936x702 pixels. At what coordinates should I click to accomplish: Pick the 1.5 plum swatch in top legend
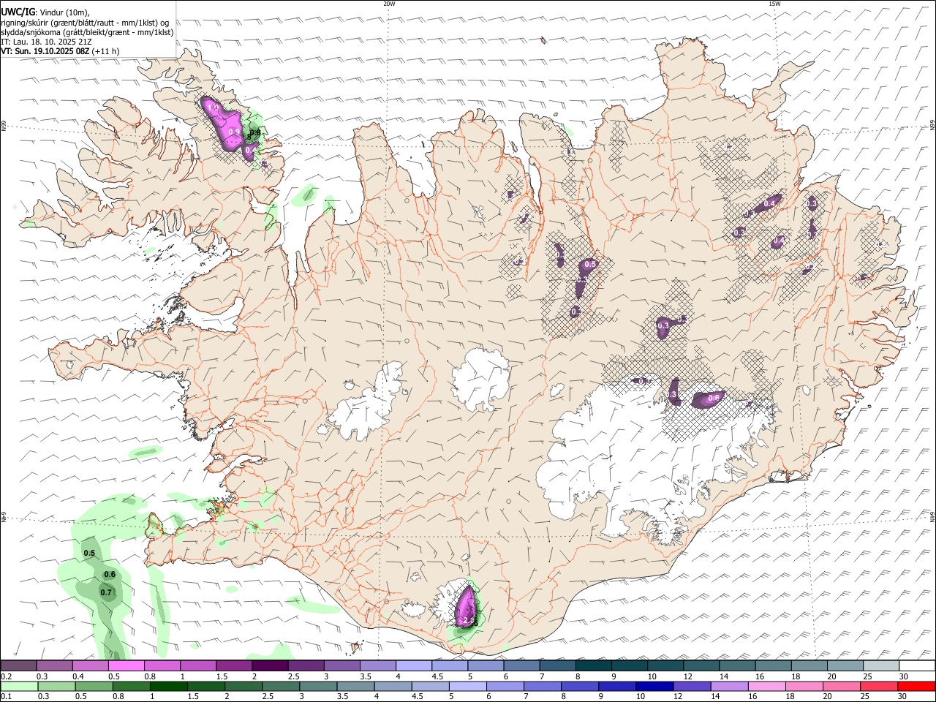coord(234,665)
